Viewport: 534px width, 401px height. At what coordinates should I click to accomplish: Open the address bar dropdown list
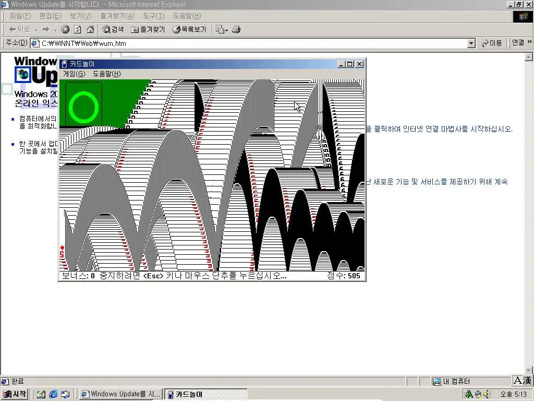point(471,43)
